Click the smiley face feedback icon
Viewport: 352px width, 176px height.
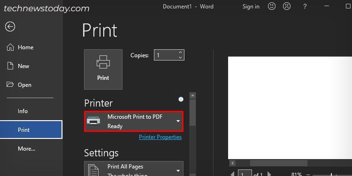click(x=272, y=7)
